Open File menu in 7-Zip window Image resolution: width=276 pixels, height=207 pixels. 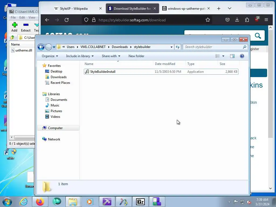pos(13,18)
